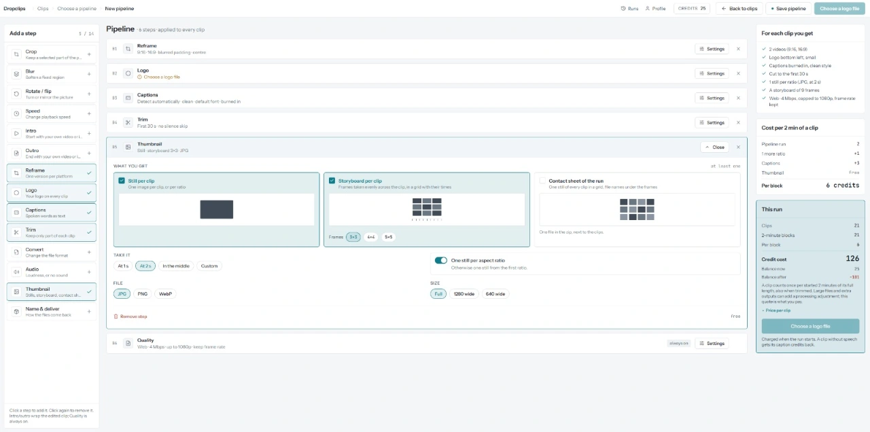This screenshot has height=432, width=870.
Task: Open Settings for the Logo step
Action: pos(712,73)
